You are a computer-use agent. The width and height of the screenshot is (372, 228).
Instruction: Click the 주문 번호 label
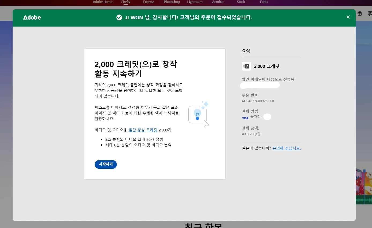click(x=250, y=95)
